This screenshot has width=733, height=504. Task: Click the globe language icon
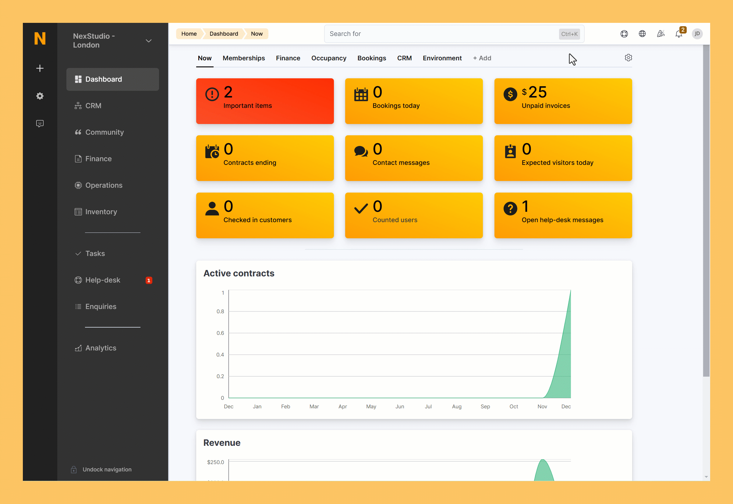click(642, 34)
